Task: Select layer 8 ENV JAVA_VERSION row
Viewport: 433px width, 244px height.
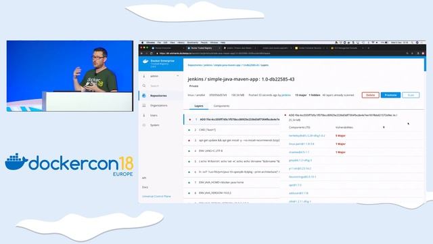Action: 232,193
